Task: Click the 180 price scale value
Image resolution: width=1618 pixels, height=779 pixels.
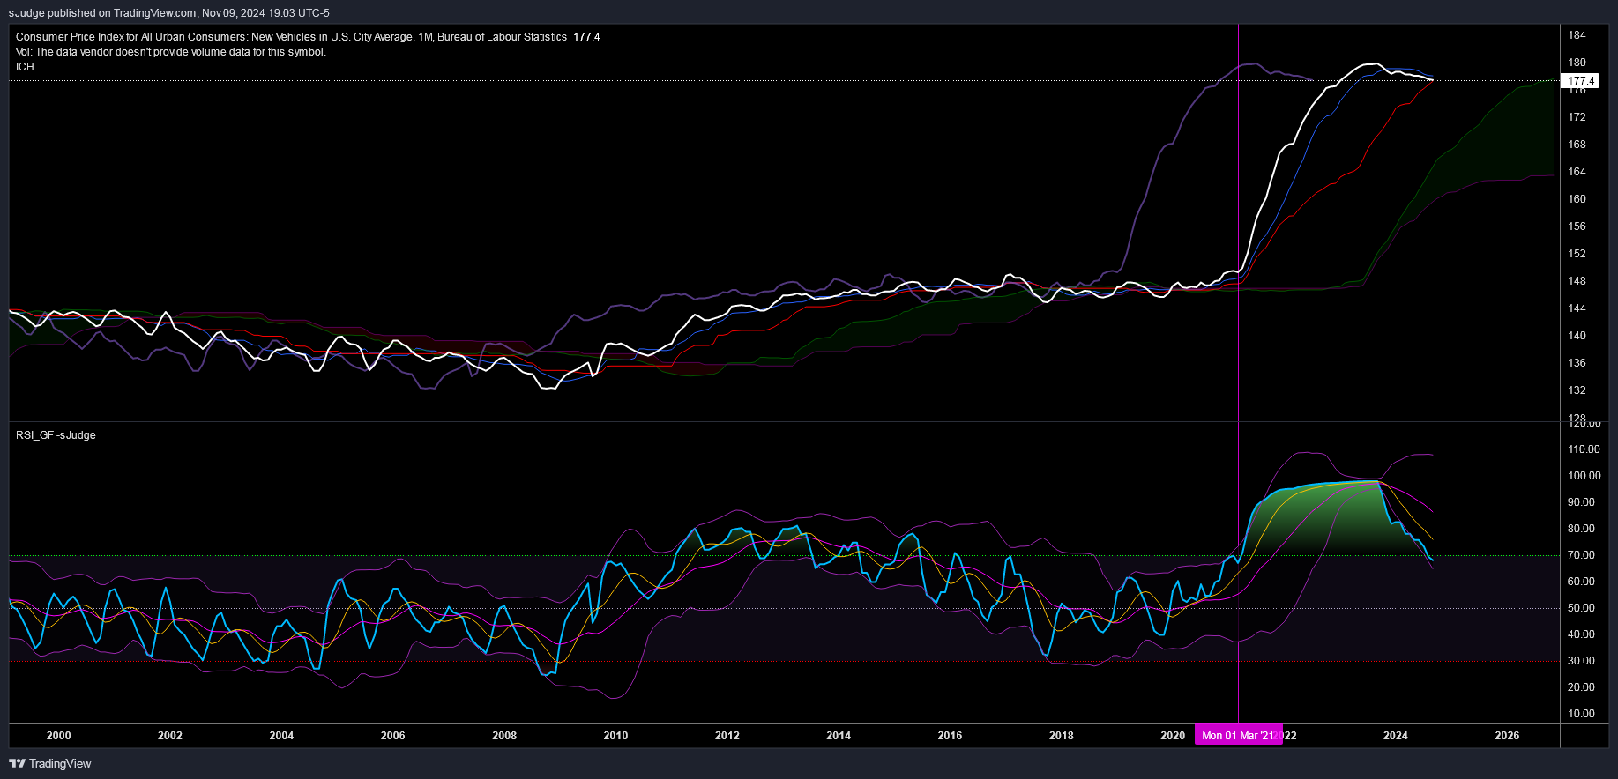Action: tap(1577, 63)
